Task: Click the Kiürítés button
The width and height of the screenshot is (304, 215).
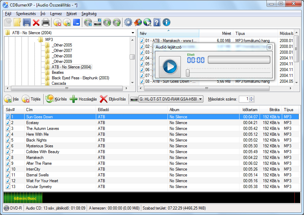Action: click(56, 99)
